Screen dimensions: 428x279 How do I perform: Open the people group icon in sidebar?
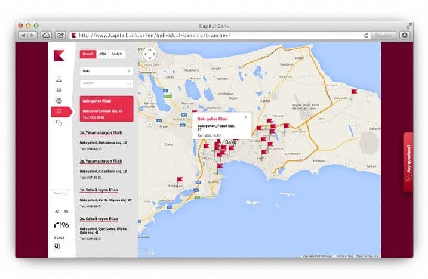pos(59,90)
